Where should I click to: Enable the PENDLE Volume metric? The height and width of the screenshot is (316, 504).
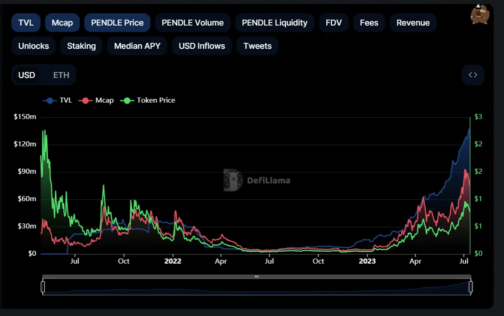pos(193,23)
